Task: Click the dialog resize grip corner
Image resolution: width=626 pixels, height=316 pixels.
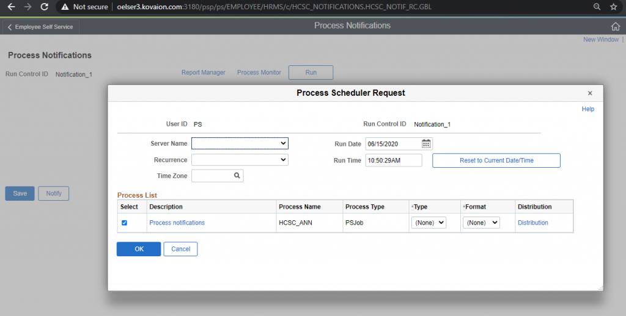Action: point(600,288)
